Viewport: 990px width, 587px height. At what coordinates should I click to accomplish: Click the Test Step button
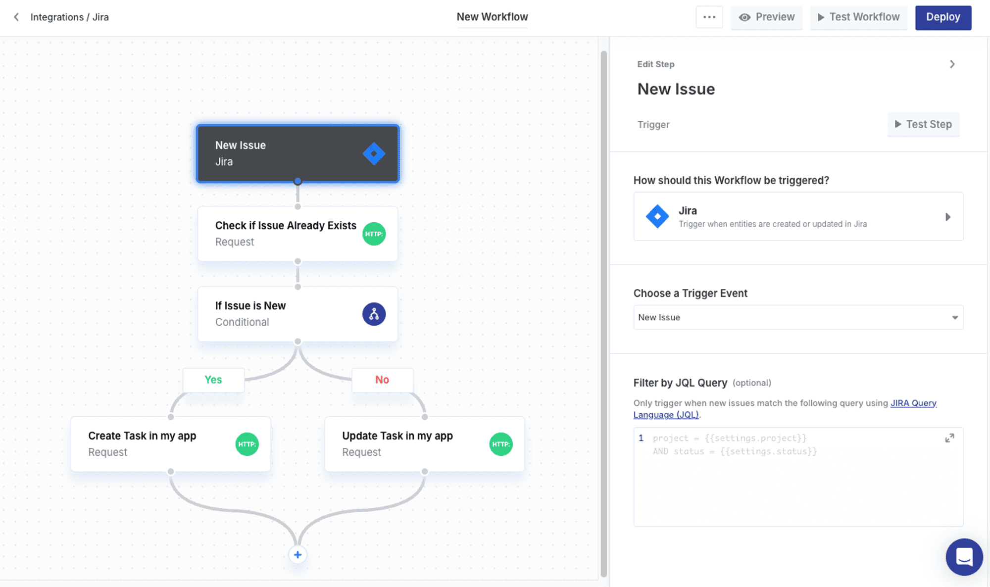(923, 124)
